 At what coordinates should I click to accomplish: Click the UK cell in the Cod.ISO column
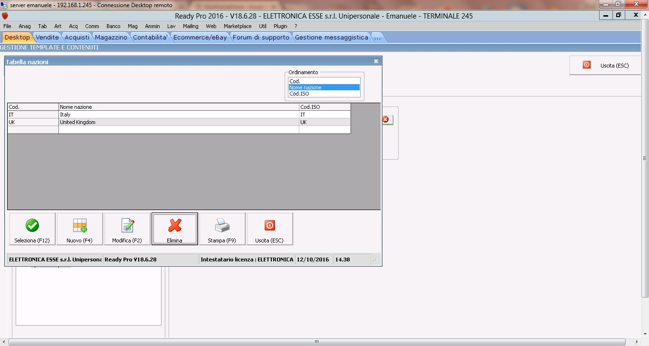[x=325, y=122]
